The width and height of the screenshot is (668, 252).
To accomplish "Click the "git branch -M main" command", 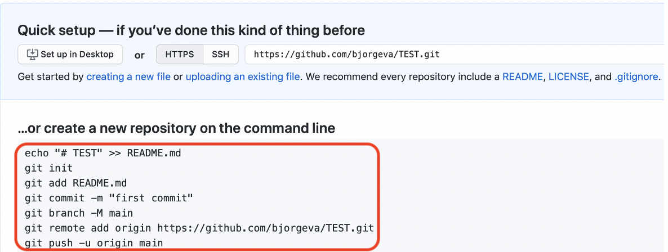I will pos(79,213).
